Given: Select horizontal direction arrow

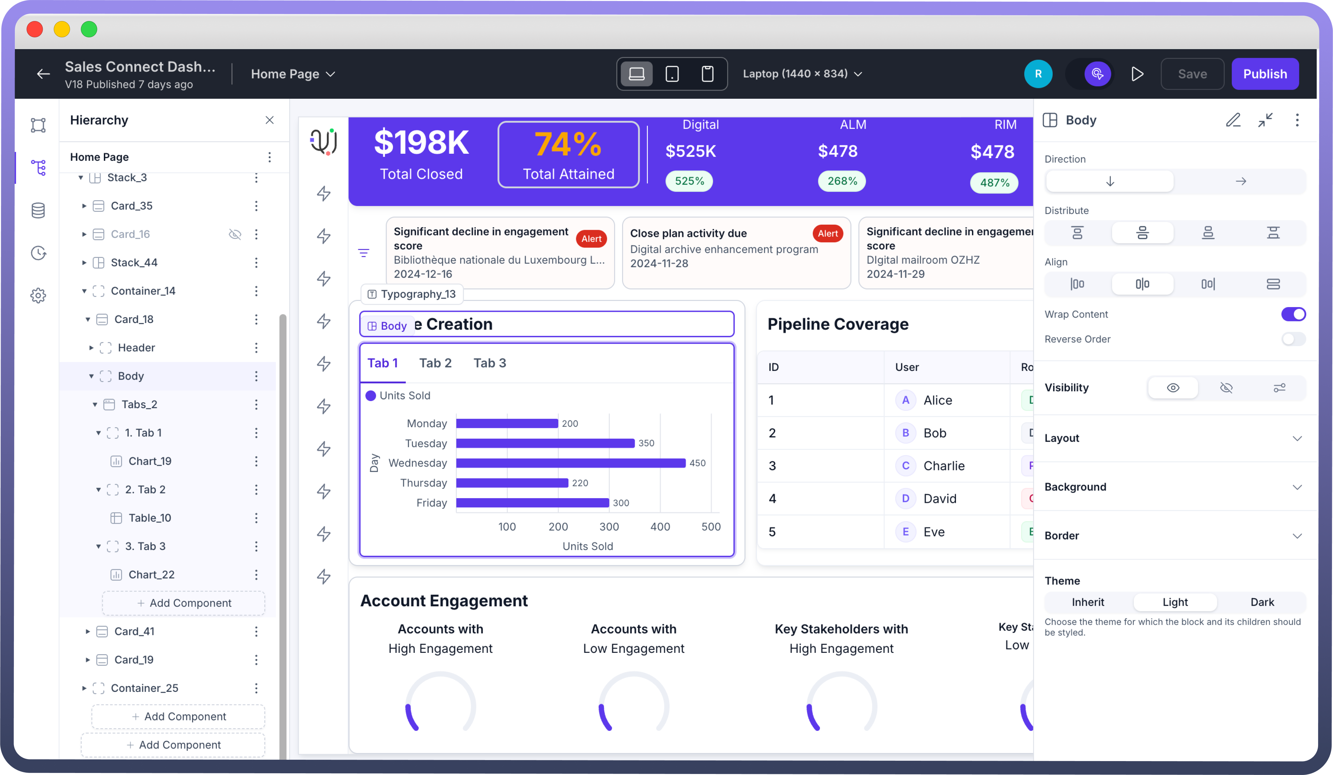Looking at the screenshot, I should (x=1240, y=182).
